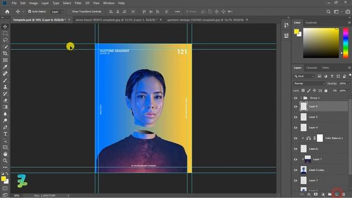Open the Window menu
This screenshot has height=198, width=352.
tap(109, 3)
